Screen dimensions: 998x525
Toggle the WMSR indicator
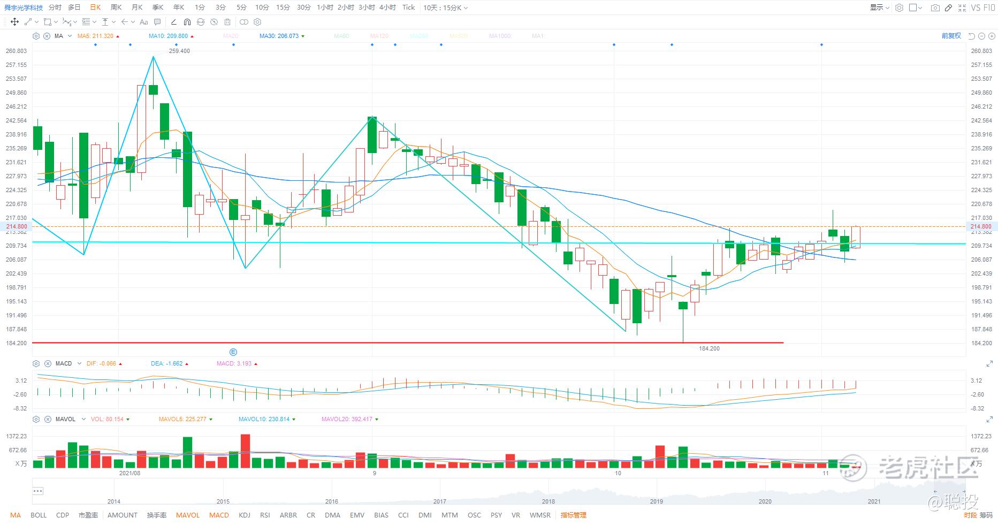(540, 515)
